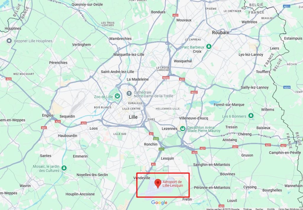Click the N356 road shield
The height and width of the screenshot is (210, 303).
166,78
